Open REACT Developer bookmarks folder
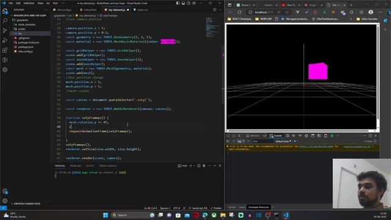391x220 pixels. click(239, 19)
